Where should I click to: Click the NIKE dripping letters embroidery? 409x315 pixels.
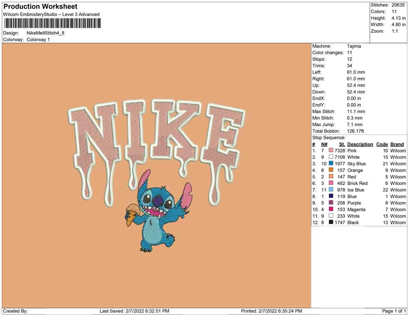click(157, 153)
